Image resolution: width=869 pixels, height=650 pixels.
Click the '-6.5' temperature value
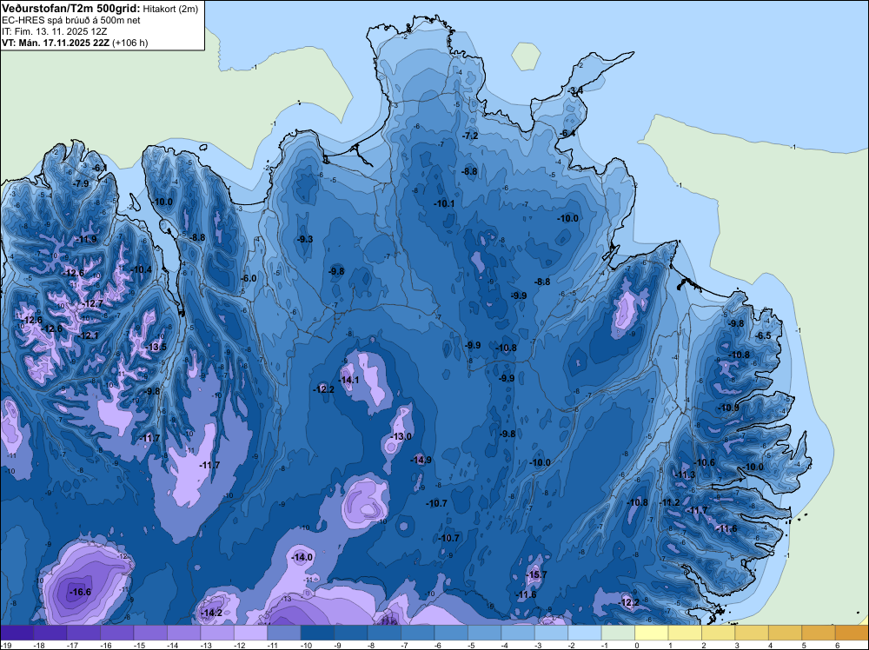pyautogui.click(x=763, y=335)
